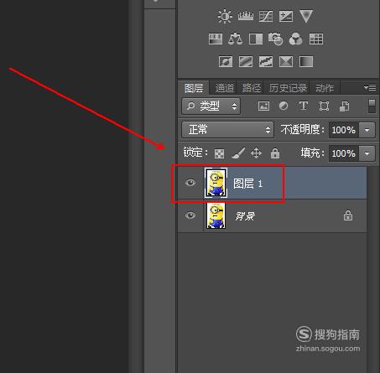Select the 图层 1 layer thumbnail

point(216,183)
